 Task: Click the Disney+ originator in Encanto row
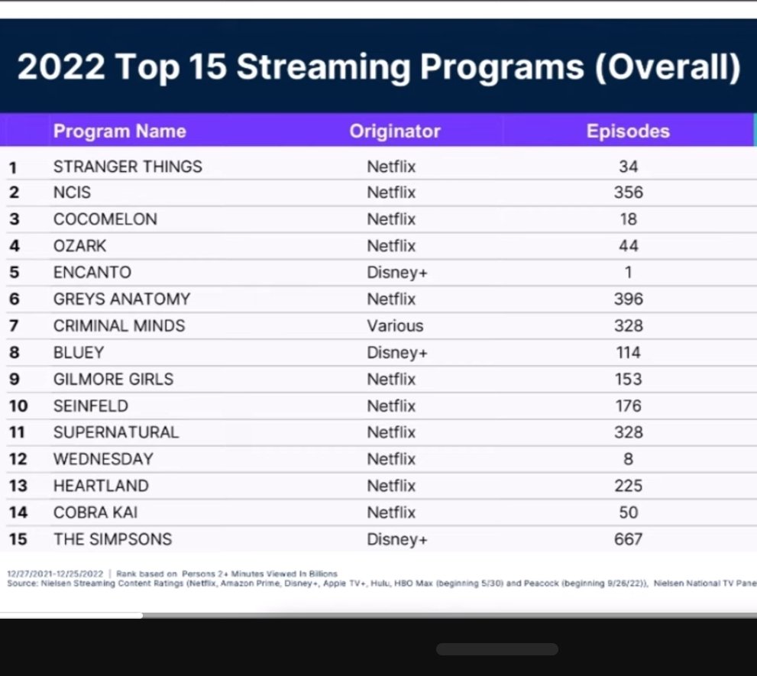tap(397, 273)
